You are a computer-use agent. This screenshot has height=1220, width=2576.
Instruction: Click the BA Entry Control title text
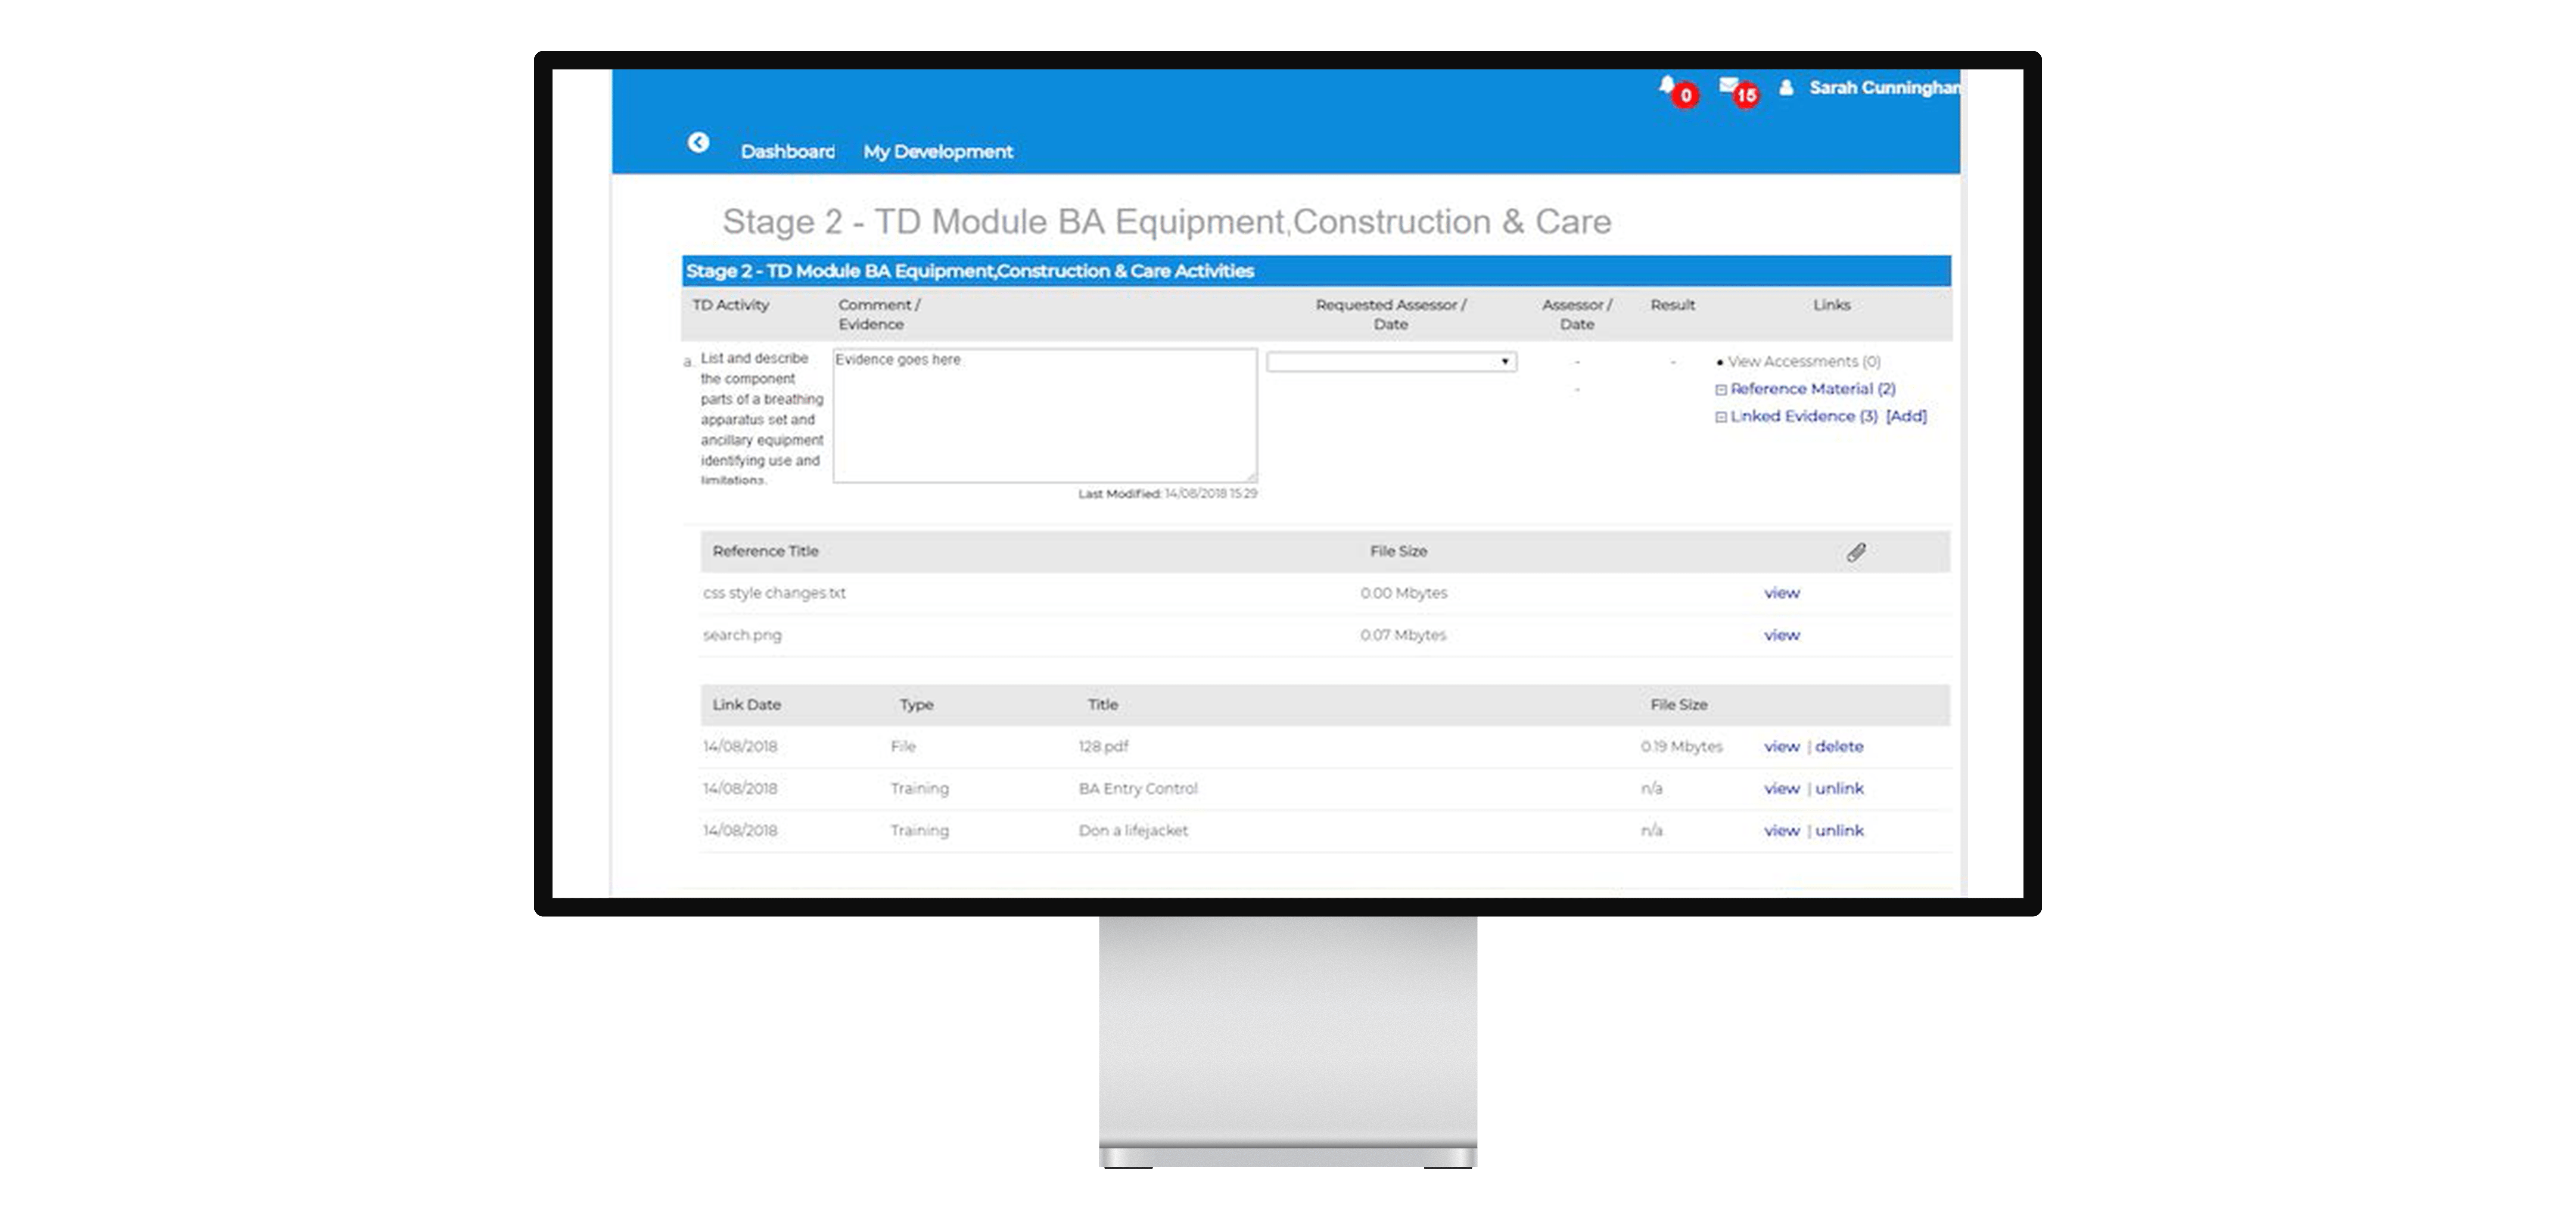click(x=1138, y=789)
